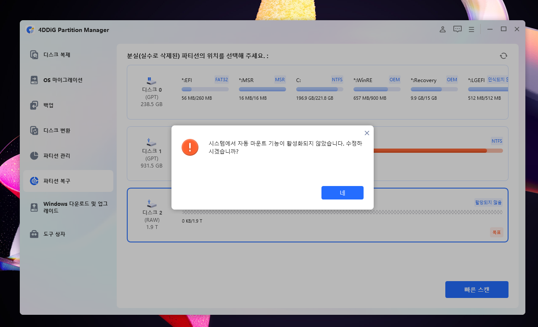Open 디스크 복제 in the sidebar
Viewport: 538px width, 327px height.
coord(68,55)
